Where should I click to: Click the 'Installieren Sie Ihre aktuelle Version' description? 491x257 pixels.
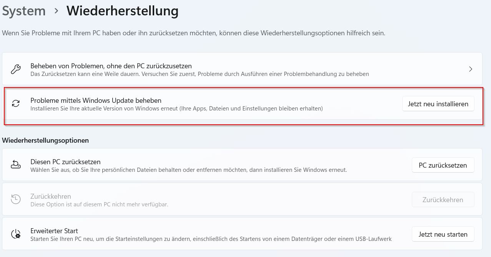pos(176,109)
